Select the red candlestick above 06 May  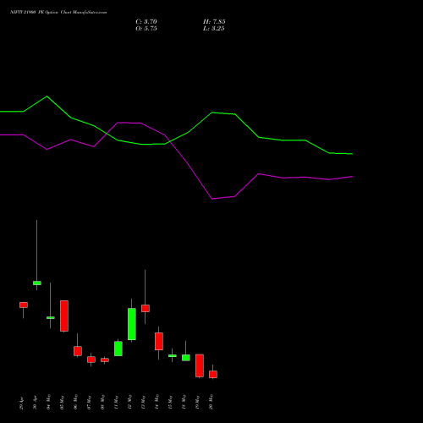click(x=78, y=351)
